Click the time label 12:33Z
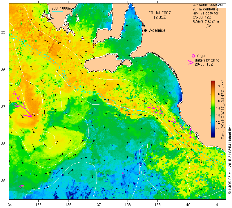232x208 pixels. [159, 17]
